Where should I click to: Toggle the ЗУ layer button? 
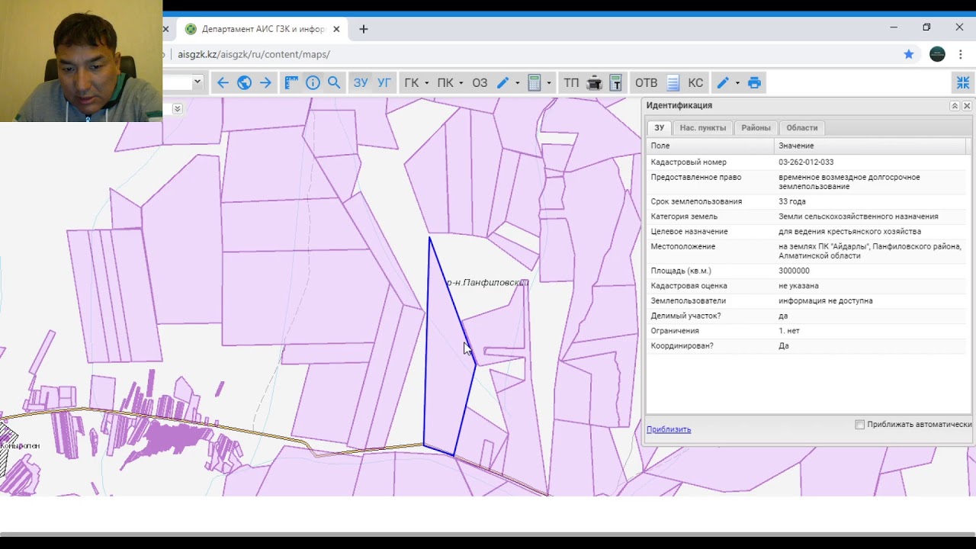click(361, 83)
